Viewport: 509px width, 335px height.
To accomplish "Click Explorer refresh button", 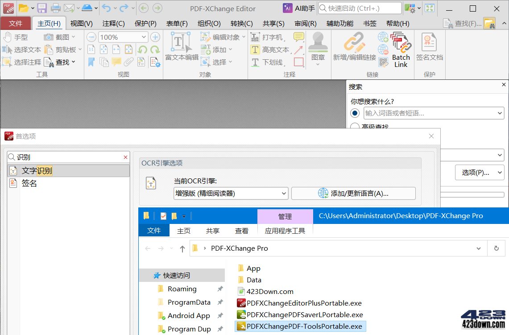I will point(497,248).
